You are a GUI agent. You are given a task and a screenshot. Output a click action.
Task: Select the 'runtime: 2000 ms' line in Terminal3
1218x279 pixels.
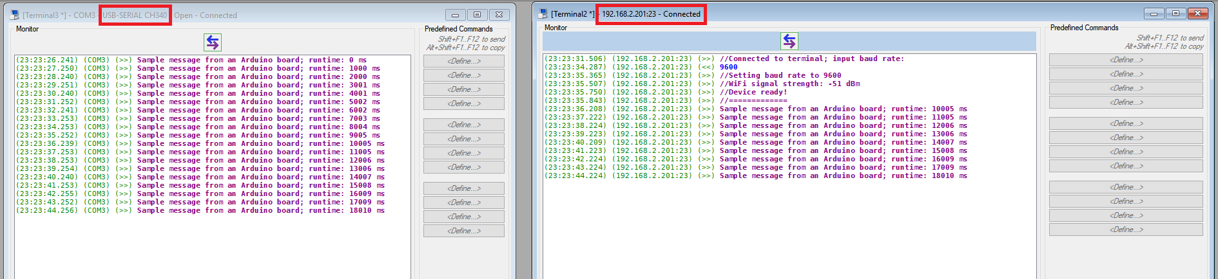pos(198,76)
